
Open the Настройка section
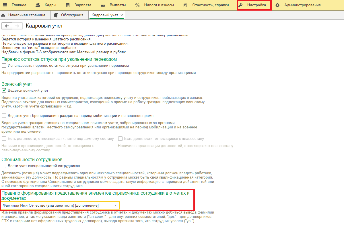pos(256,5)
